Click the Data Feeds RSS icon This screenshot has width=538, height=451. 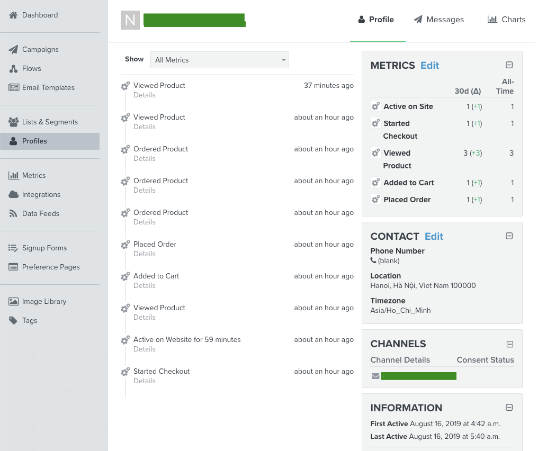tap(13, 213)
